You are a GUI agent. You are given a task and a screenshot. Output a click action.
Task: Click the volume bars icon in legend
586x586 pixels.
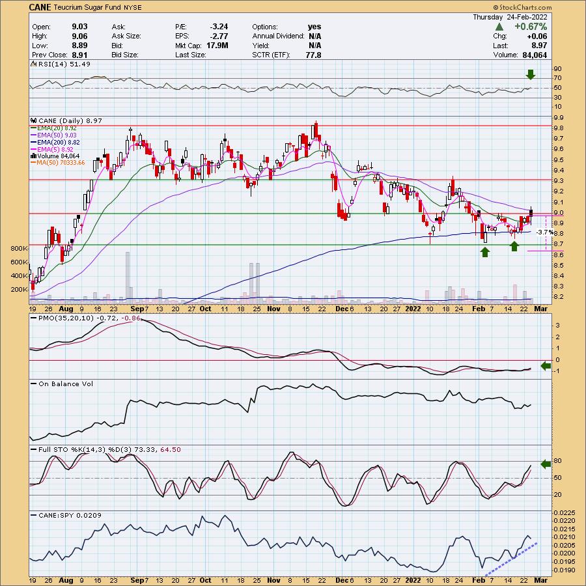(x=33, y=156)
